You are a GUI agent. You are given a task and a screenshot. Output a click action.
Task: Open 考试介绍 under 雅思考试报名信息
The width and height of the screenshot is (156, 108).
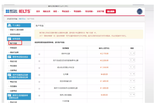13,61
